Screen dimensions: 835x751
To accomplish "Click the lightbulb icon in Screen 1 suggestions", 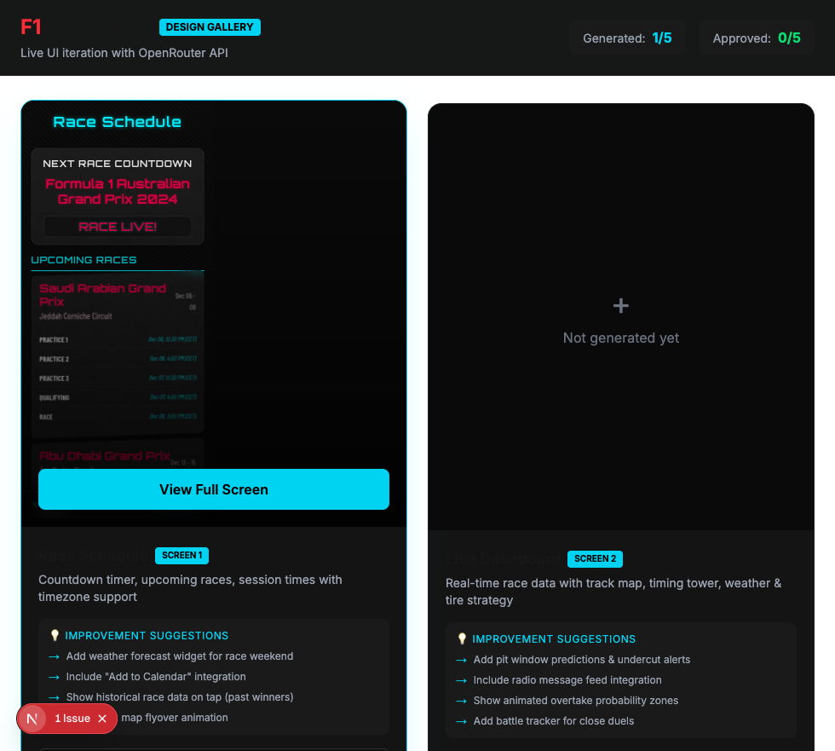I will [55, 636].
